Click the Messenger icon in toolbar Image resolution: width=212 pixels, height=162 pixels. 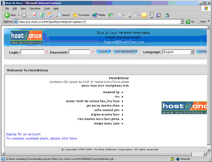(x=167, y=15)
